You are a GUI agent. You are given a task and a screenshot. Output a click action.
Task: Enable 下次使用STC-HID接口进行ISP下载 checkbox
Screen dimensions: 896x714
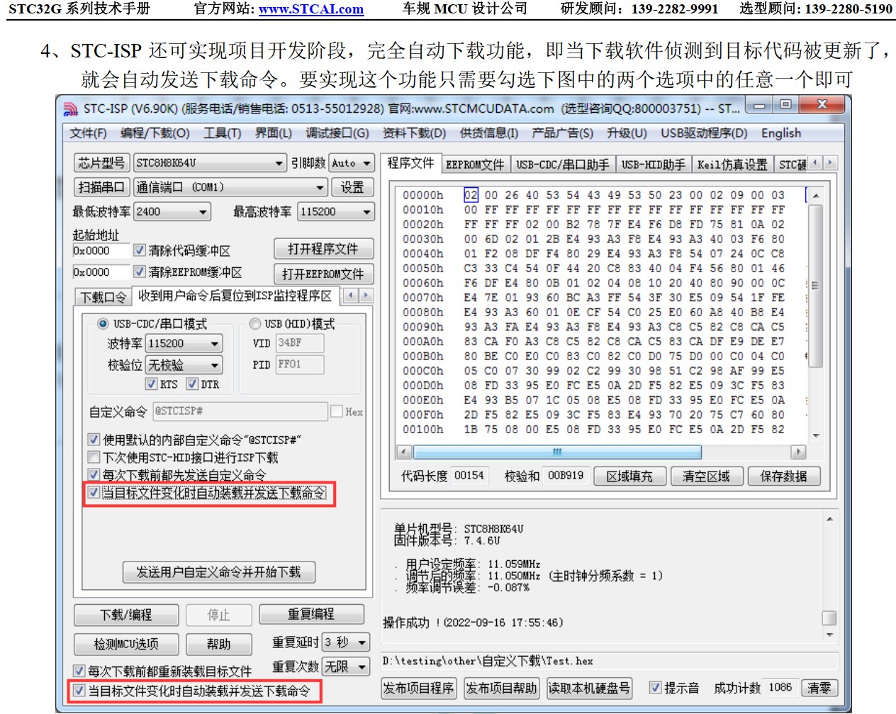pos(94,457)
